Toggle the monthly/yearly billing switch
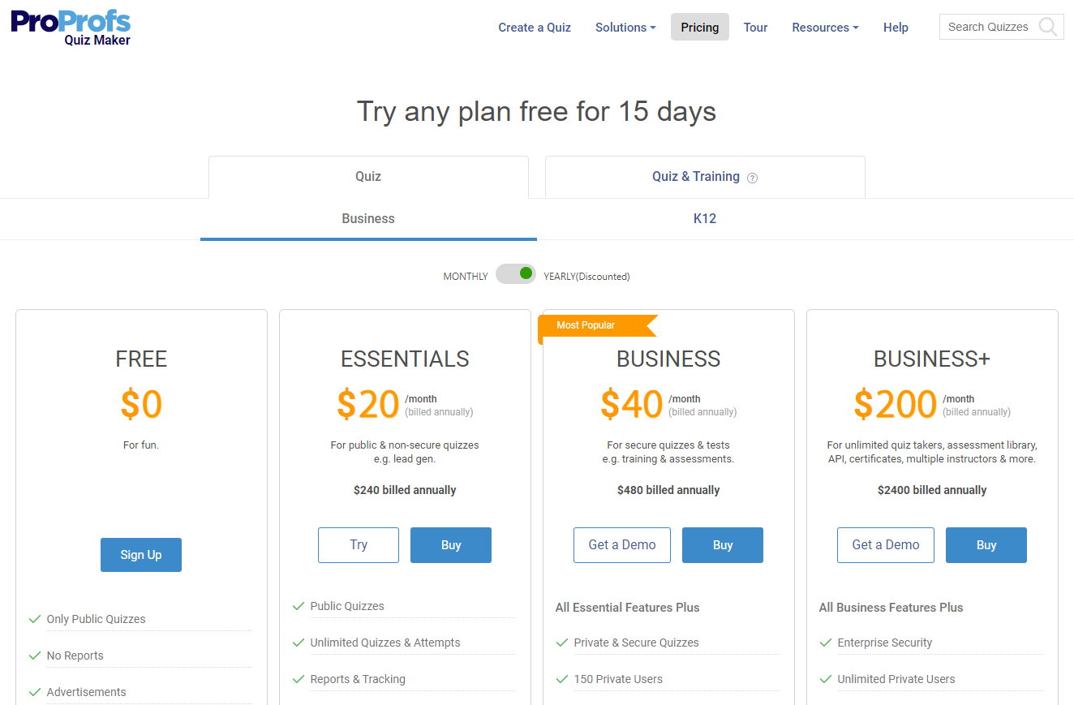This screenshot has height=705, width=1074. [516, 274]
